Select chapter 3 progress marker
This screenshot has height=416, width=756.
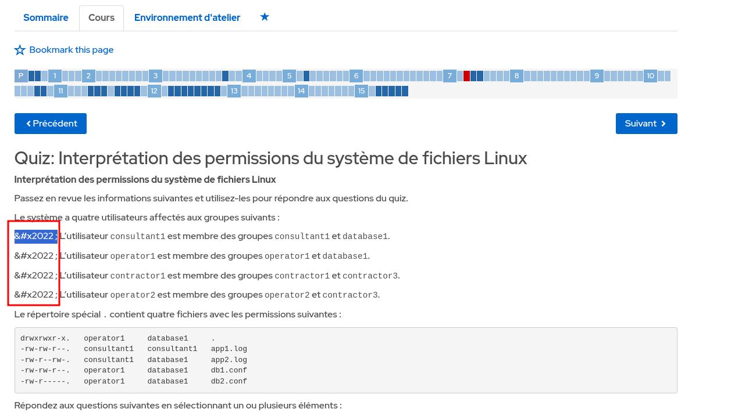[155, 76]
